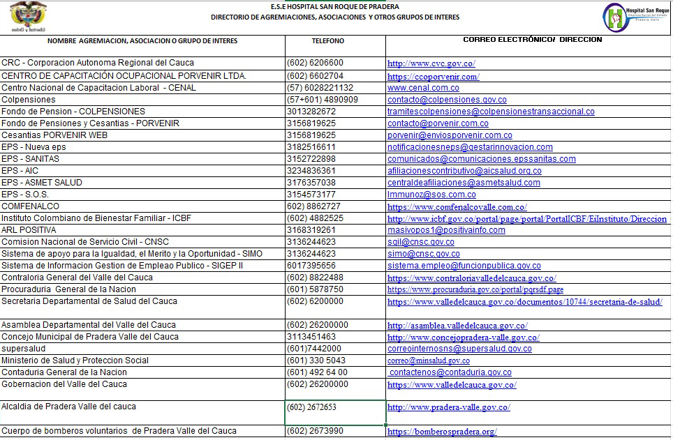Open the contraloriavalledelcauca.gov.co link
673x440 pixels.
pos(471,278)
